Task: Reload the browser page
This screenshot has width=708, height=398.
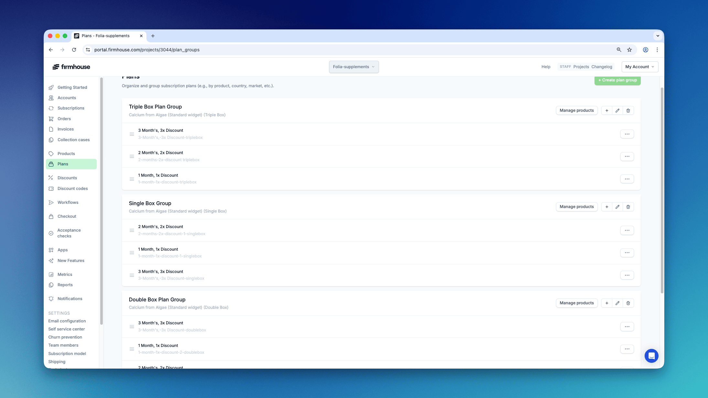Action: pyautogui.click(x=74, y=50)
